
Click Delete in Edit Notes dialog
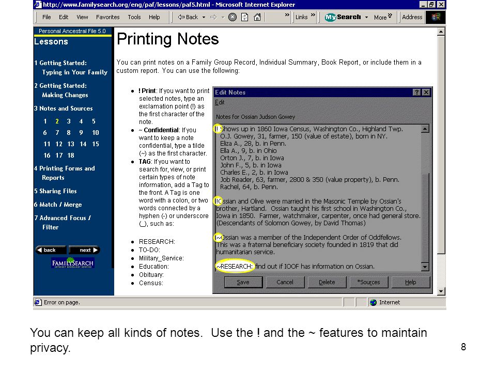click(327, 282)
